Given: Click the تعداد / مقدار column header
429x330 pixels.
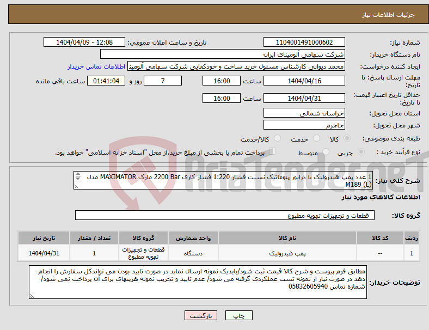Looking at the screenshot, I should (x=94, y=238).
